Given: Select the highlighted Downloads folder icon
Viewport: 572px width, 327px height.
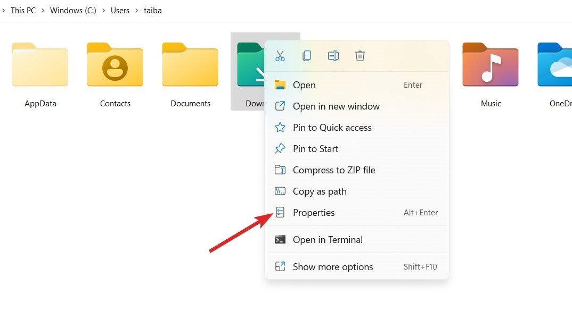Looking at the screenshot, I should pyautogui.click(x=251, y=65).
